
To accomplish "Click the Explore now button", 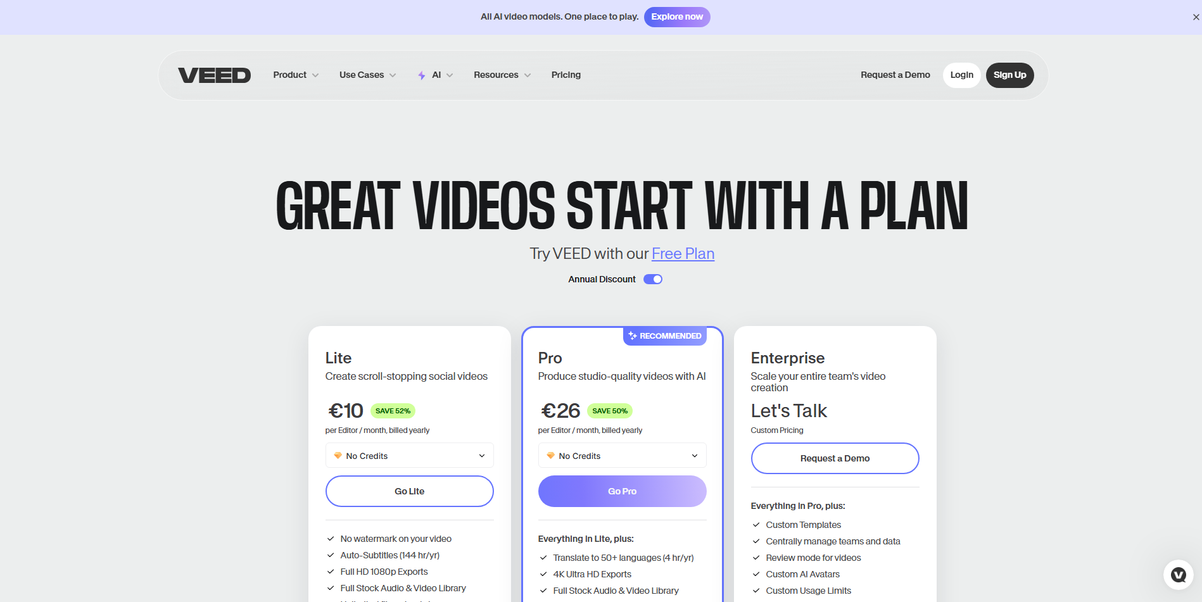I will (677, 17).
